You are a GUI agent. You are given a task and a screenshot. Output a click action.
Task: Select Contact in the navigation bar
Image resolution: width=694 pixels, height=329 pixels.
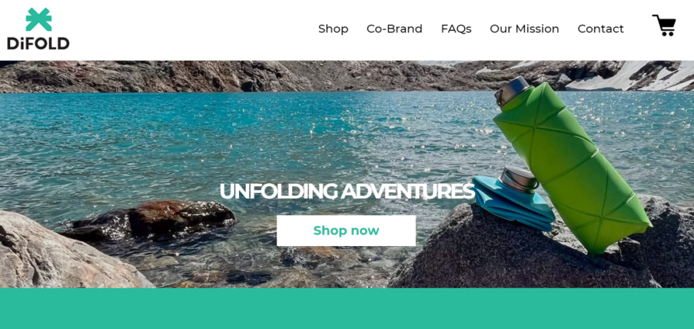(x=601, y=29)
